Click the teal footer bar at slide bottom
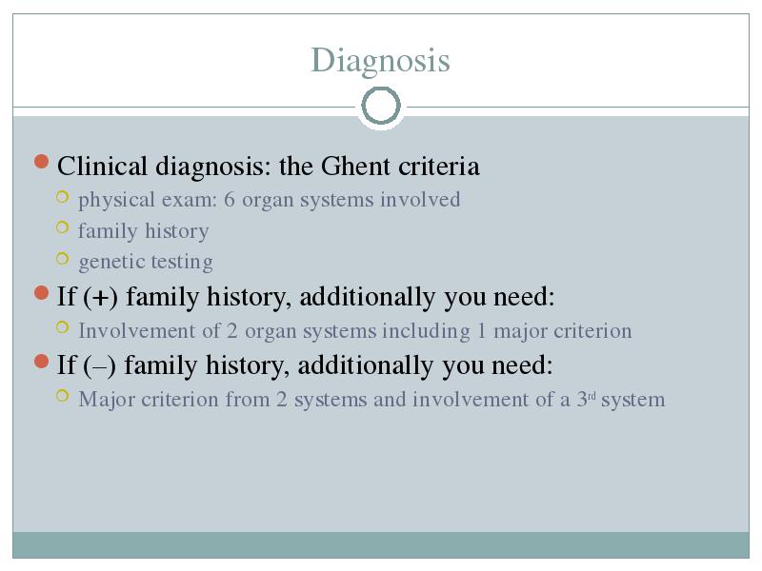The width and height of the screenshot is (762, 571). pos(381,544)
